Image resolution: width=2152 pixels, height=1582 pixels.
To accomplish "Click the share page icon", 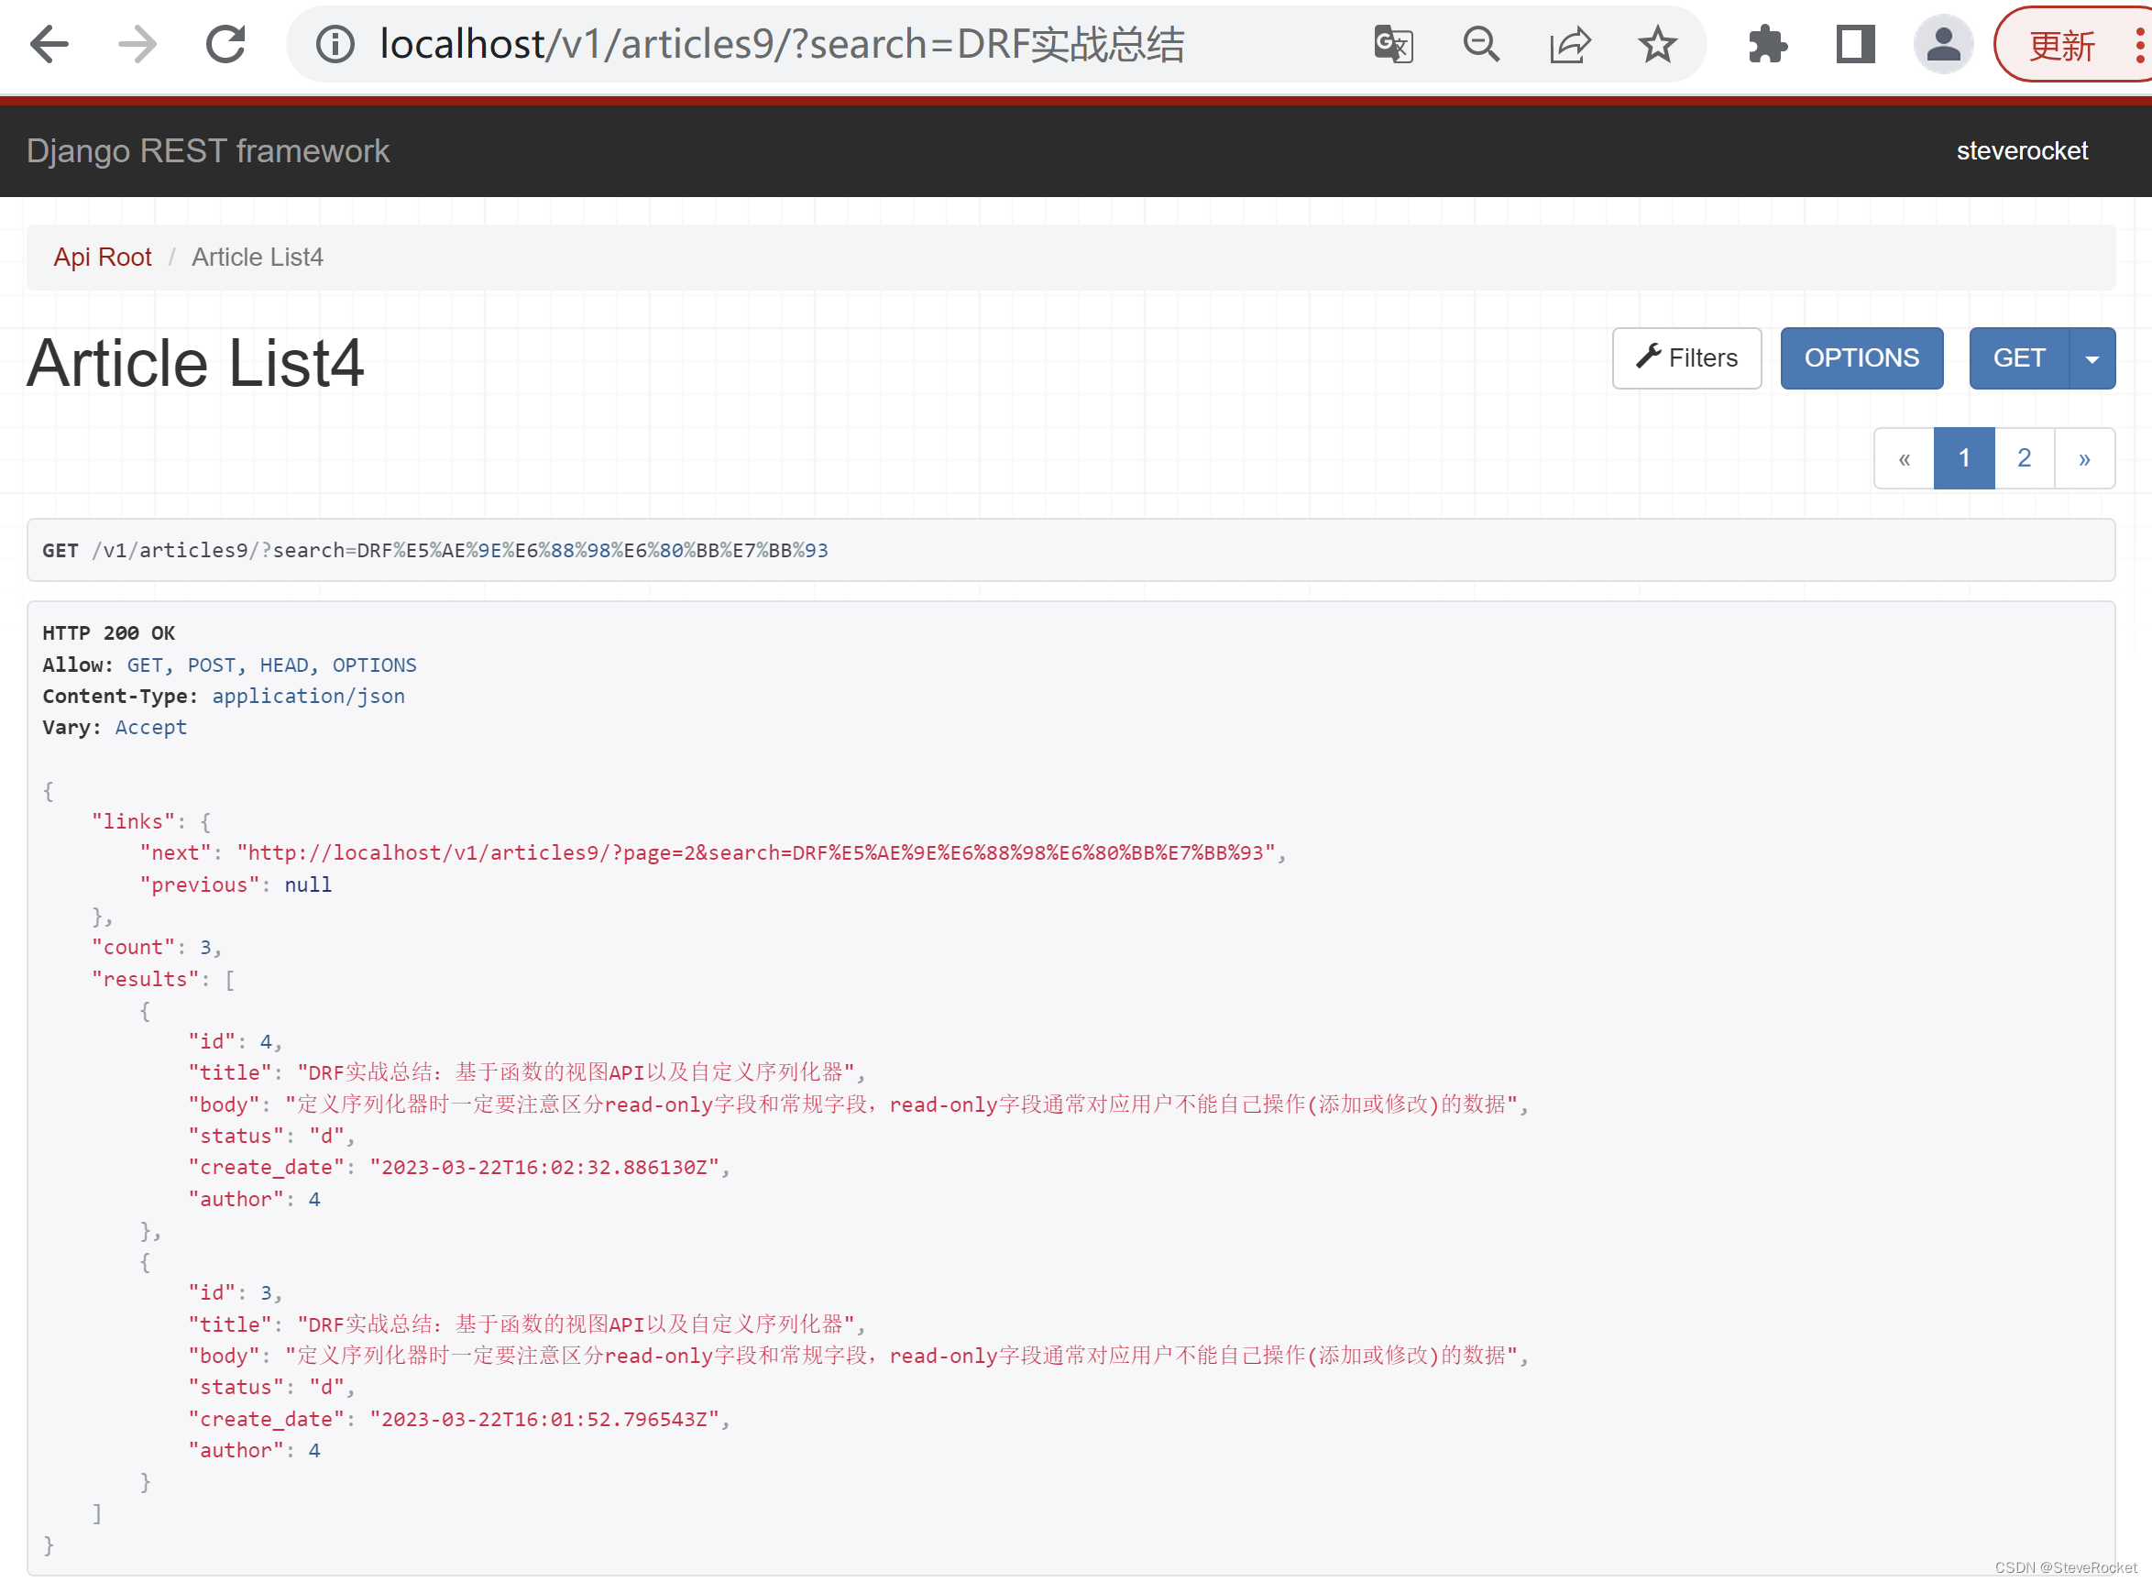I will (1570, 44).
